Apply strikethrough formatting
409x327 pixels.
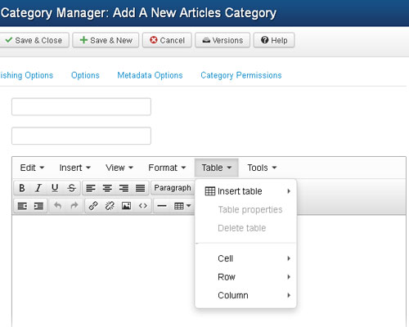click(x=71, y=188)
